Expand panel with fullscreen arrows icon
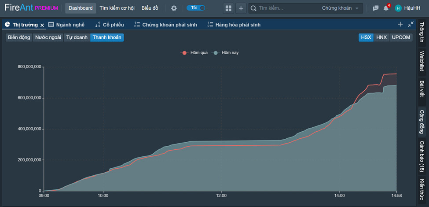Image resolution: width=429 pixels, height=207 pixels. point(411,25)
